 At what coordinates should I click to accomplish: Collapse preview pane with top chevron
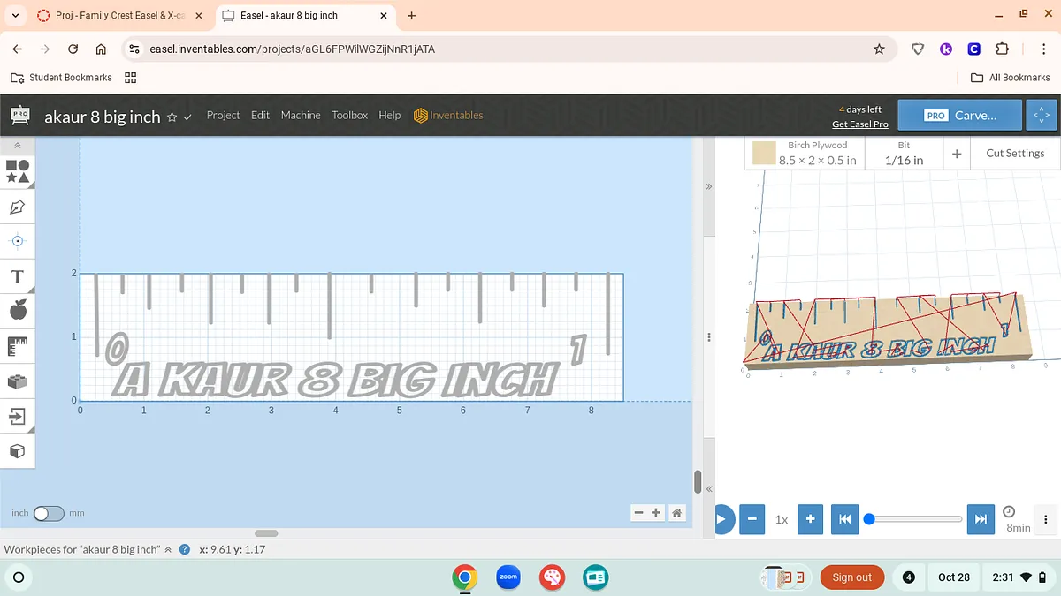click(x=708, y=187)
